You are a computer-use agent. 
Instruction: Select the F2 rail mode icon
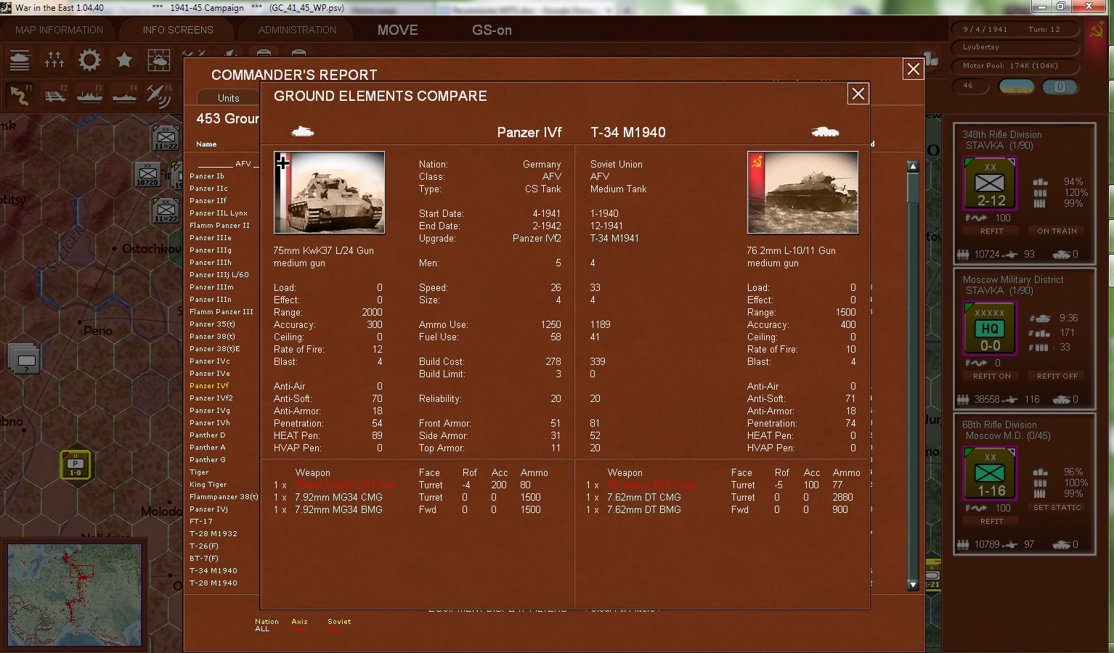point(54,95)
